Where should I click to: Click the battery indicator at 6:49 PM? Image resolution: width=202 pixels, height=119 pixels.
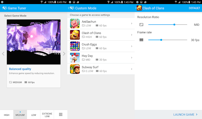(55, 2)
